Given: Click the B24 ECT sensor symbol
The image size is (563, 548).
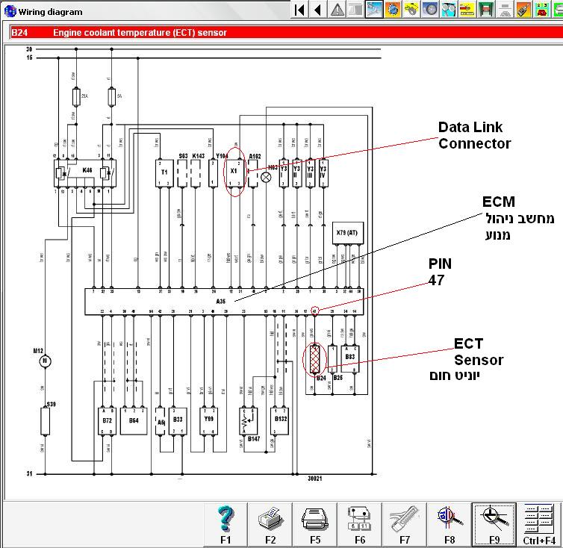Looking at the screenshot, I should (315, 359).
